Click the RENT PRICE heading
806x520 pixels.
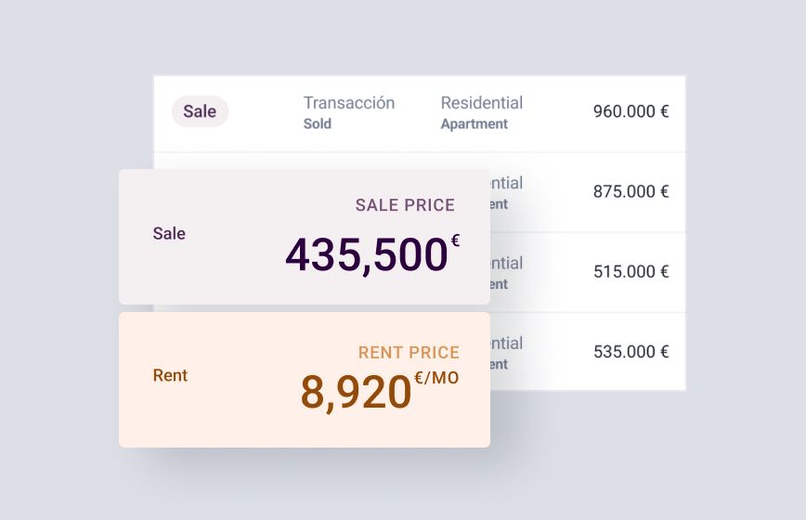tap(409, 353)
